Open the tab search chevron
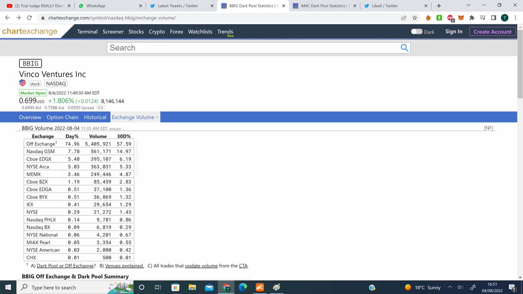Image resolution: width=523 pixels, height=294 pixels. [x=469, y=6]
